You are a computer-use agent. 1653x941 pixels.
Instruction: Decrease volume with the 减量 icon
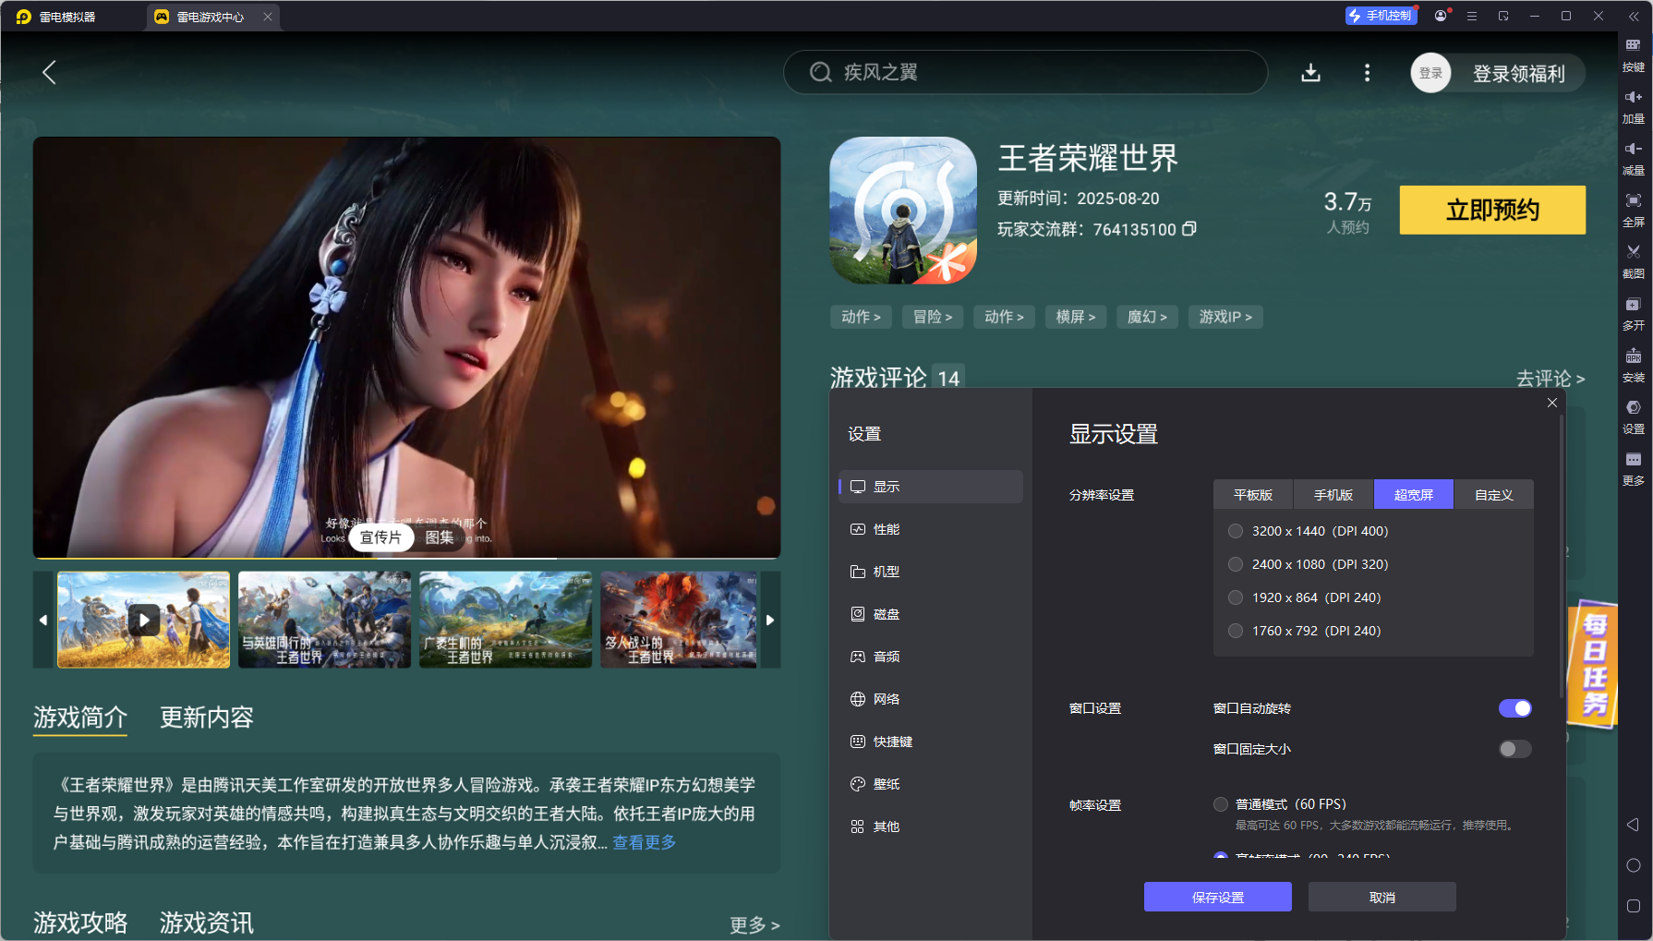[x=1633, y=159]
